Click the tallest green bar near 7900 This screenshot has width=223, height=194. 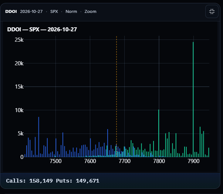click(x=193, y=100)
